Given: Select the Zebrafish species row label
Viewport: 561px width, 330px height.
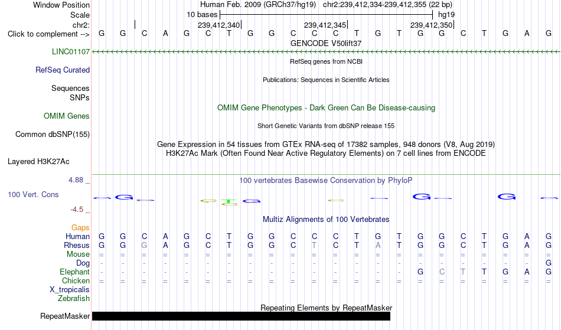Looking at the screenshot, I should [74, 299].
